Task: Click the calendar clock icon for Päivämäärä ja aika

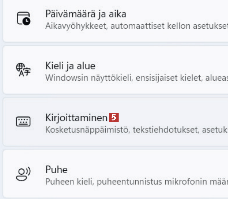Action: click(x=24, y=19)
